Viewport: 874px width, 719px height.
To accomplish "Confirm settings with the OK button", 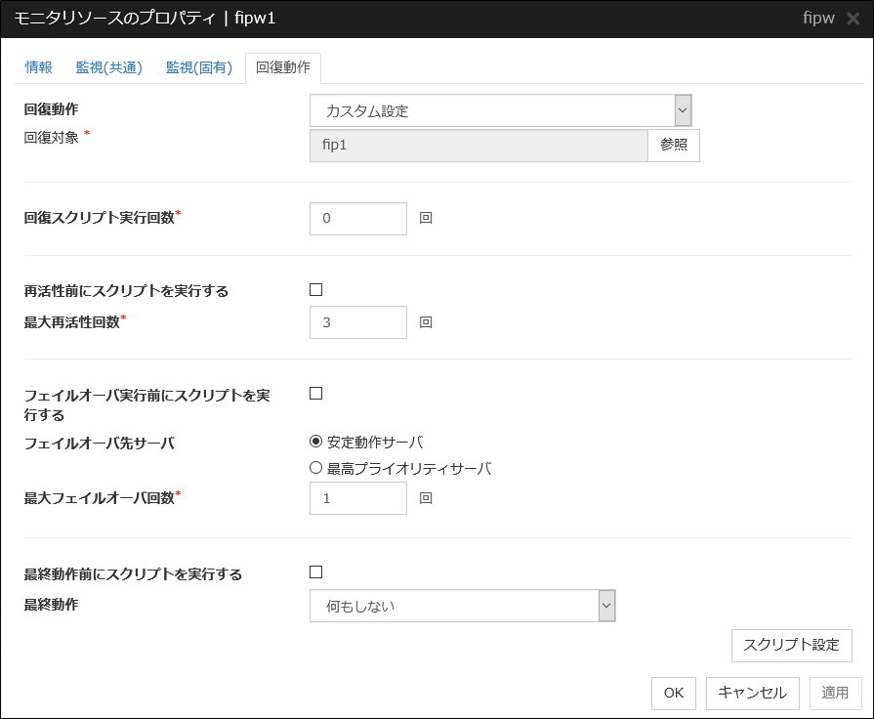I will (673, 693).
